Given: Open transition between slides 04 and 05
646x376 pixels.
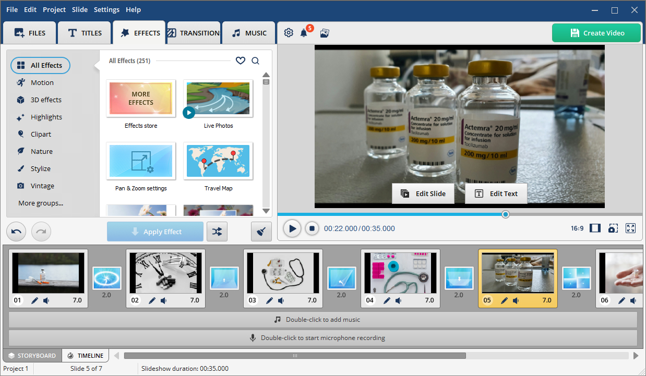Looking at the screenshot, I should pyautogui.click(x=459, y=278).
